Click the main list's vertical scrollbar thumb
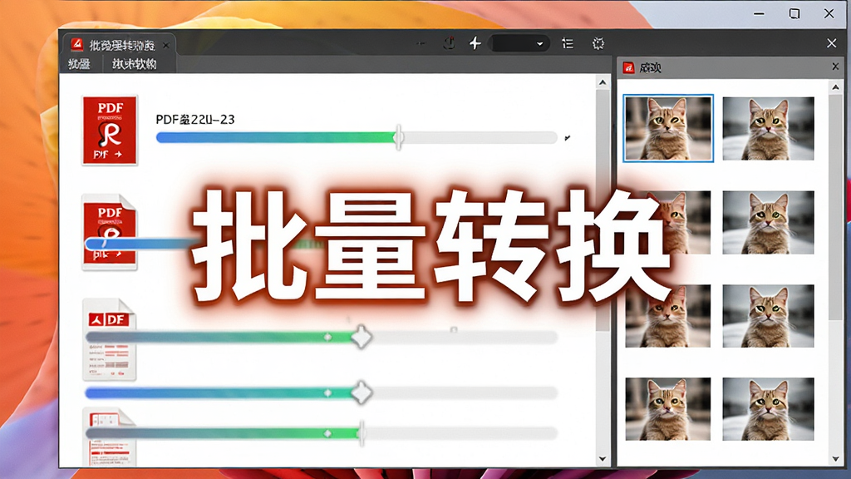 pos(603,210)
